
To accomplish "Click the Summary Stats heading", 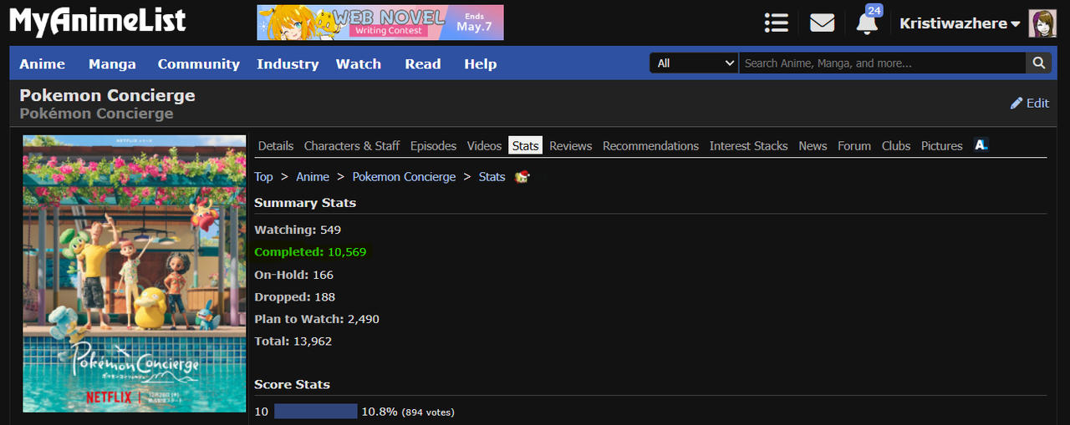I will 305,203.
